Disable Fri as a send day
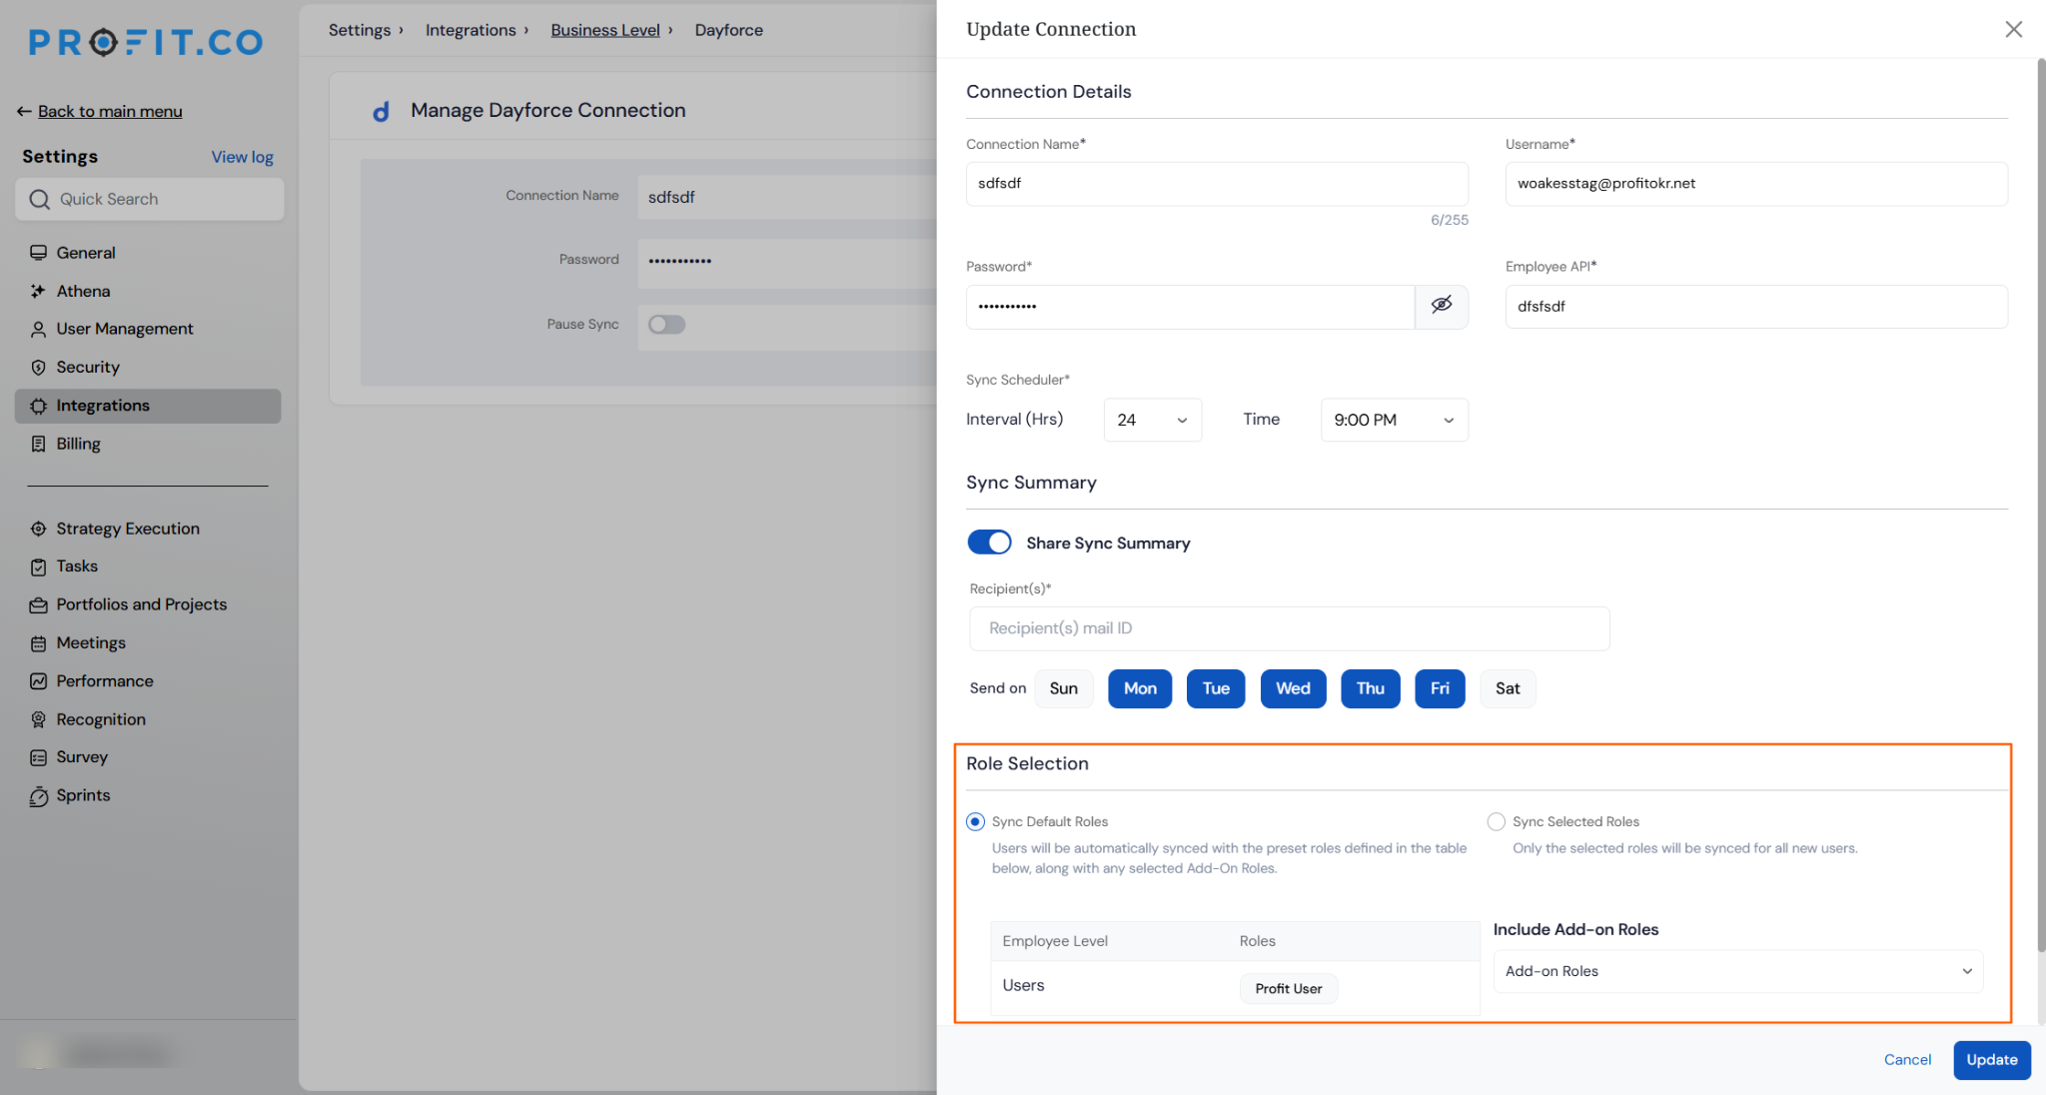 (1440, 688)
